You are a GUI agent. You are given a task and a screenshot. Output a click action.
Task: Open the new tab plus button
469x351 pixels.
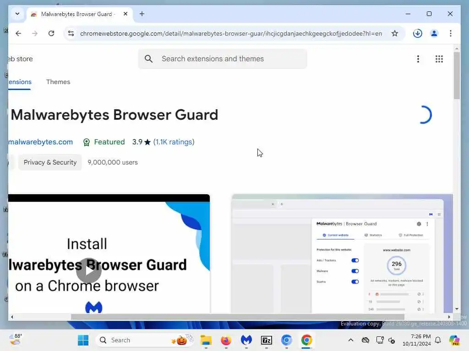pos(142,14)
